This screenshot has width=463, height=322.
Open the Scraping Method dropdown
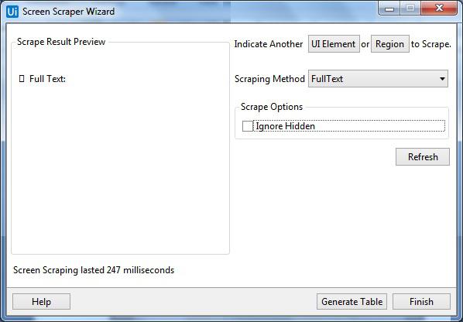(x=378, y=79)
